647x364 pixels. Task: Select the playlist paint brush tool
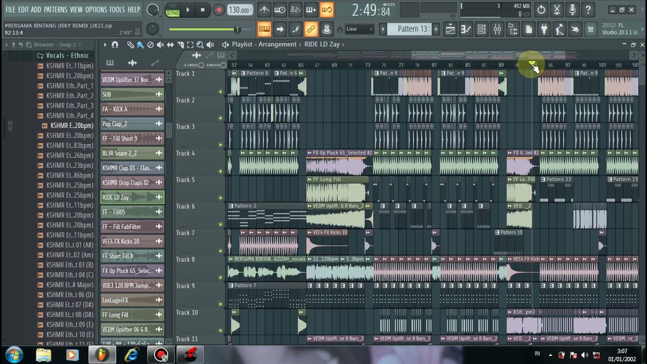click(x=140, y=44)
